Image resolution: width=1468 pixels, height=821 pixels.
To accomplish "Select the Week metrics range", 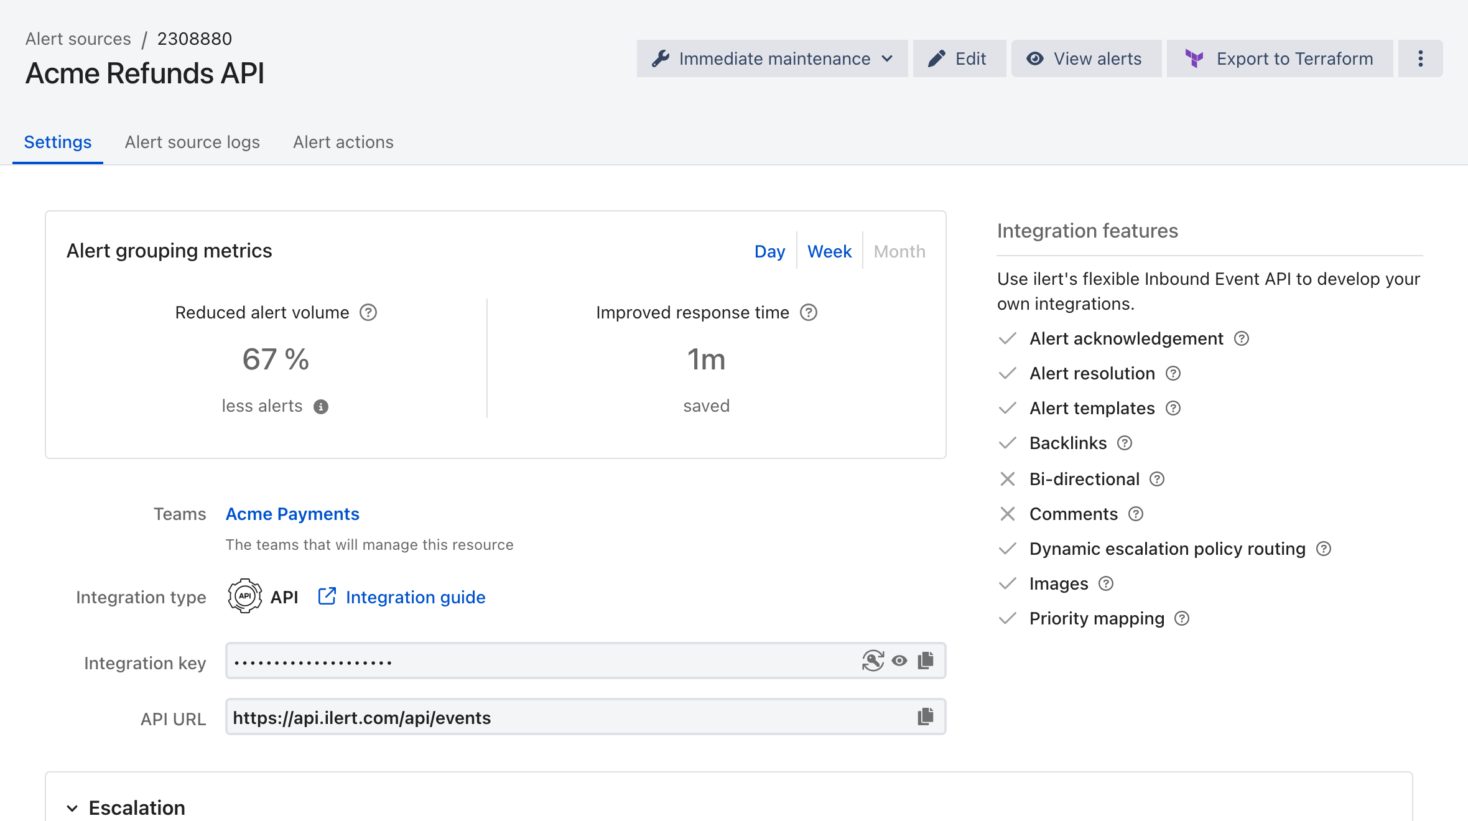I will [829, 251].
